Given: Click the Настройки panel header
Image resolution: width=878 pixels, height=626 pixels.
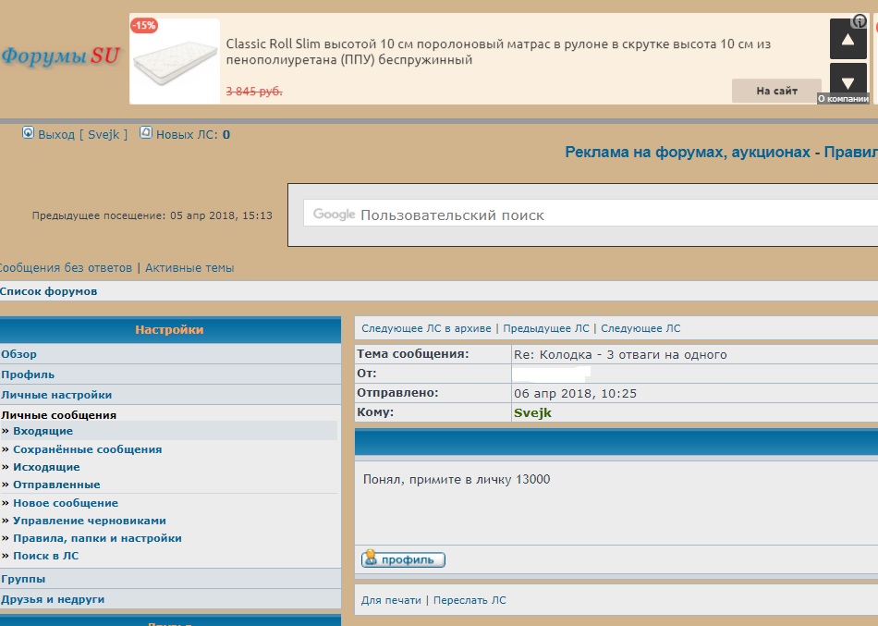Looking at the screenshot, I should coord(169,329).
